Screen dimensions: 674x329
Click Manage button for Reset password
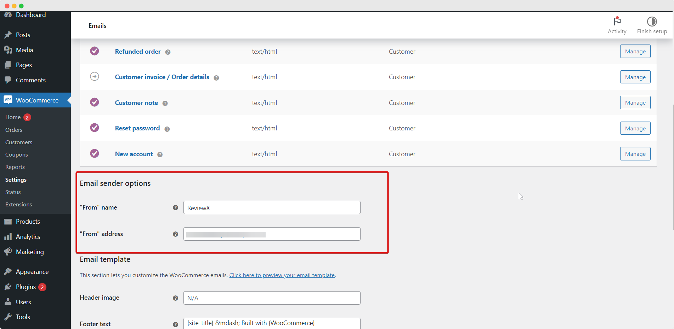[x=635, y=128]
